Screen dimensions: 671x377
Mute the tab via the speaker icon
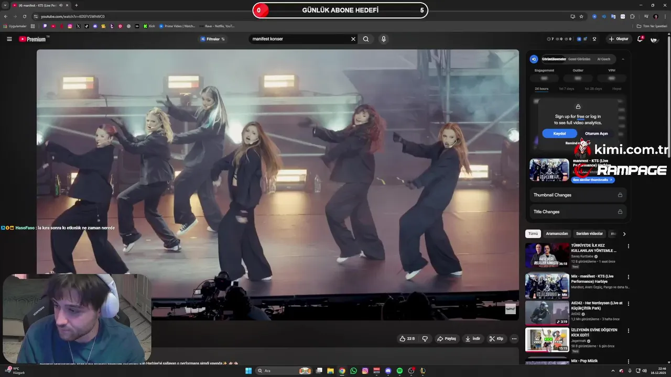click(61, 5)
